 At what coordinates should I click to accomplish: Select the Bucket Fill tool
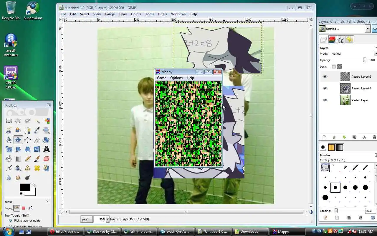[x=9, y=159]
